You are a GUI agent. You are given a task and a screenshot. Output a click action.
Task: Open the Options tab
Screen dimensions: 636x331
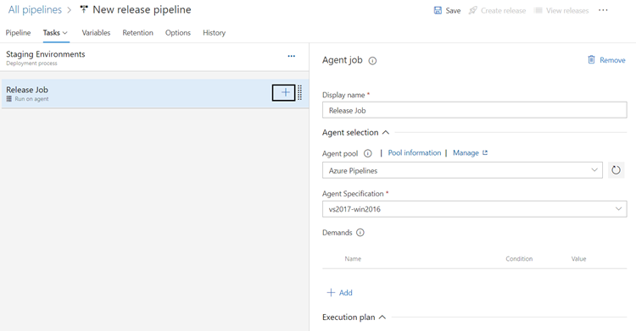pos(178,33)
